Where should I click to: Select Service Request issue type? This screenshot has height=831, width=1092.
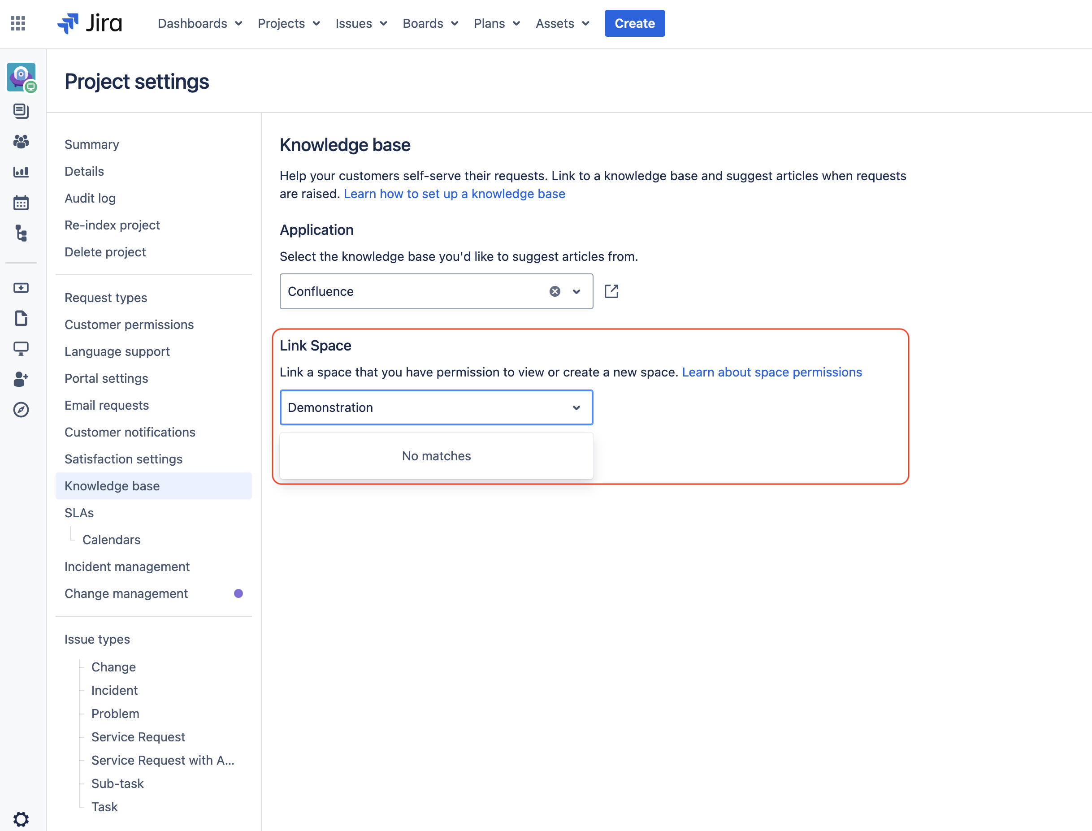coord(138,737)
